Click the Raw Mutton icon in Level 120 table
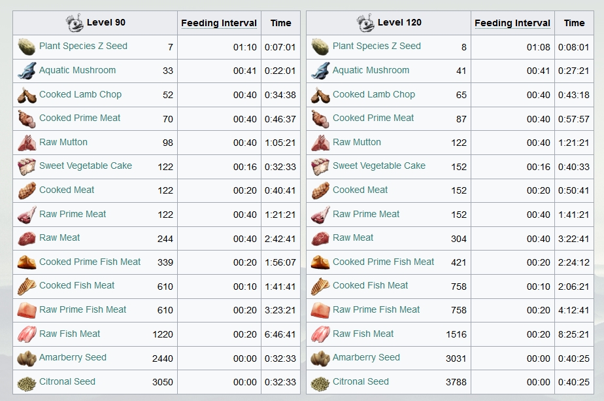This screenshot has height=401, width=604. 320,143
